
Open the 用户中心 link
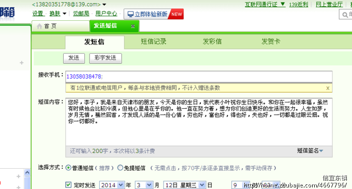coord(106,13)
